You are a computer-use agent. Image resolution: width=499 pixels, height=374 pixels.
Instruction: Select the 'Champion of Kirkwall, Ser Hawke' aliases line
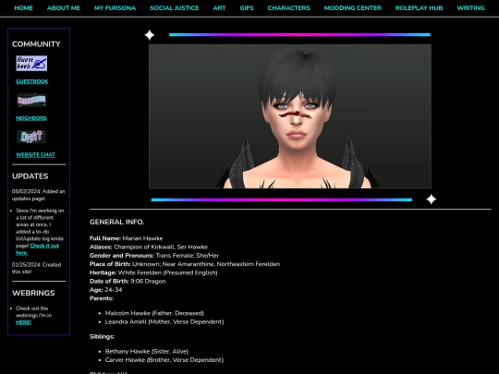tap(149, 247)
